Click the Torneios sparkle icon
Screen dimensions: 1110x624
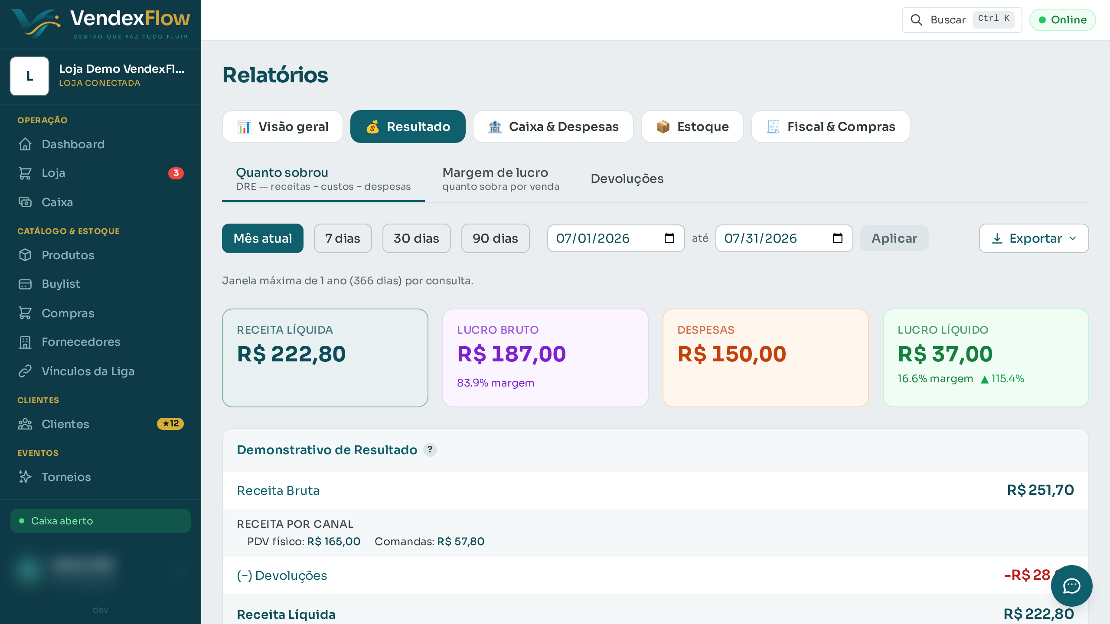[25, 477]
